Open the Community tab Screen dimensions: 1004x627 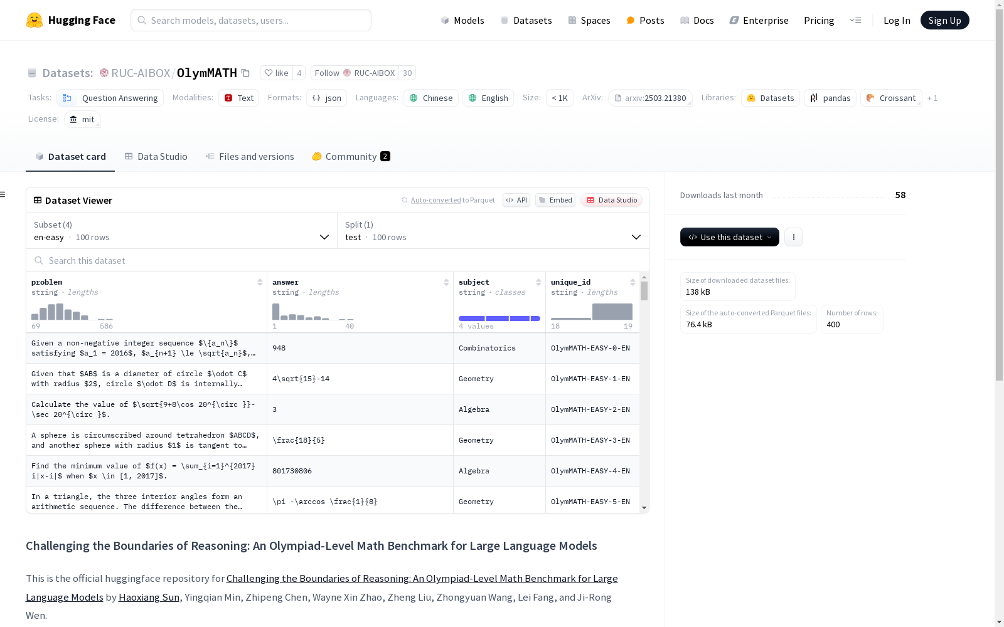coord(351,157)
